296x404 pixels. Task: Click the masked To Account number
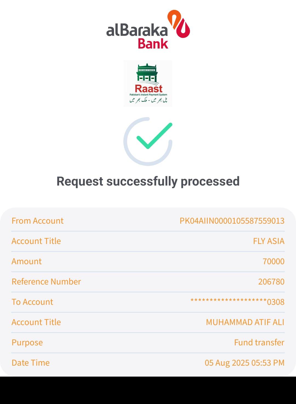(237, 302)
